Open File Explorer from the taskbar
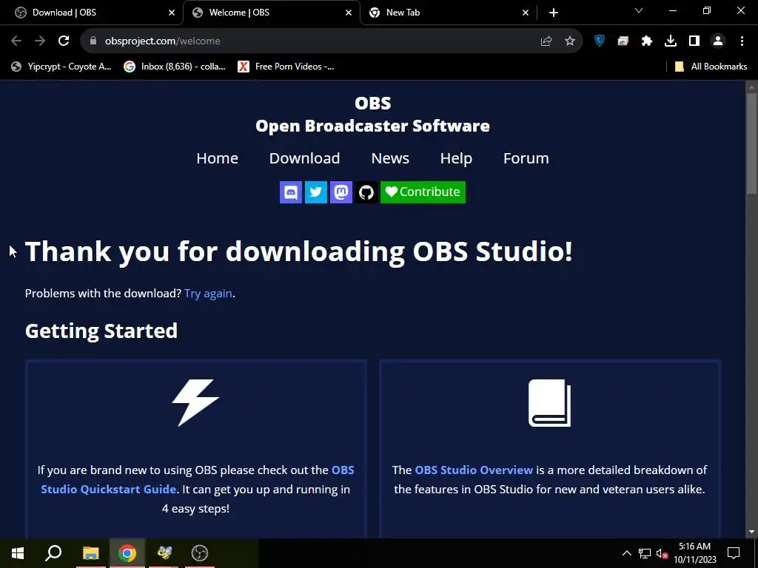The width and height of the screenshot is (758, 568). point(90,553)
